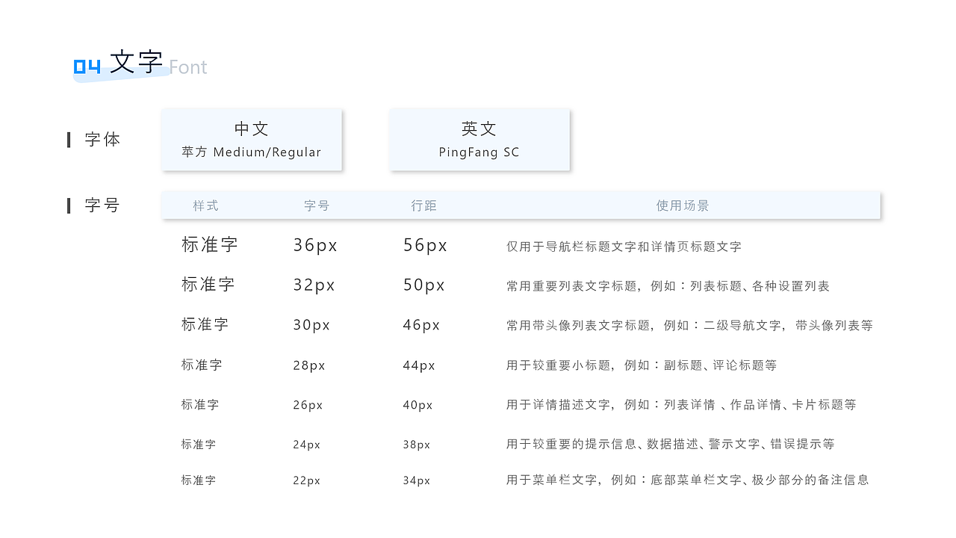
Task: Click the 文字 section heading
Action: (137, 62)
